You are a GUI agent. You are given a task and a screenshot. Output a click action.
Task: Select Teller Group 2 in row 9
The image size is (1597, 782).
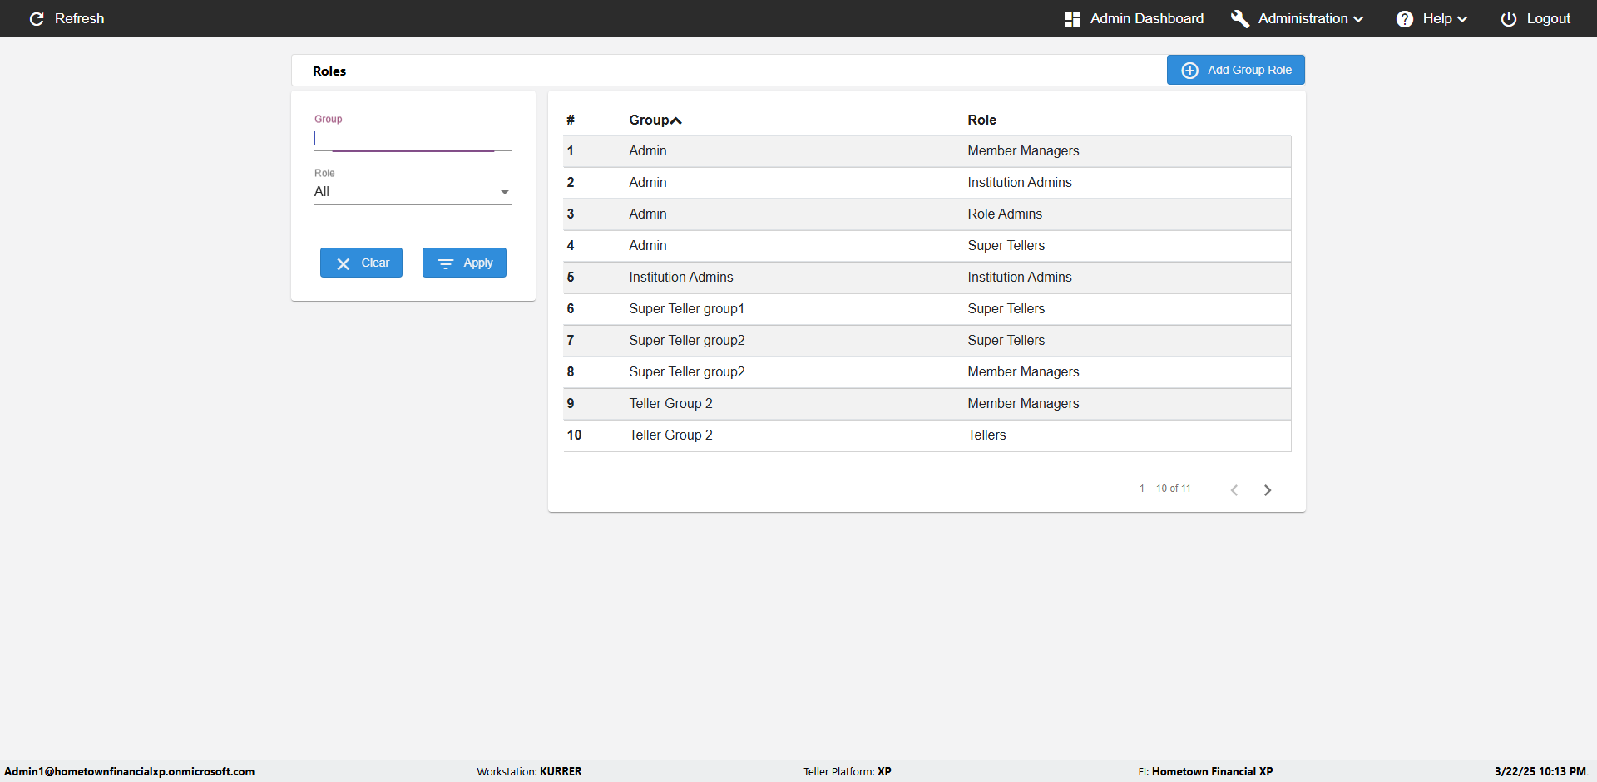click(x=671, y=404)
